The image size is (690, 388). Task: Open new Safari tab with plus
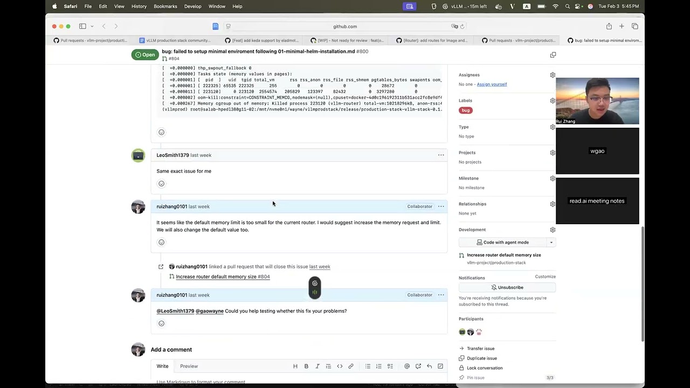click(x=622, y=26)
